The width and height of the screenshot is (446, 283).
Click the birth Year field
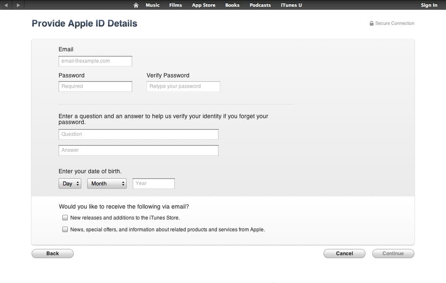pos(154,184)
